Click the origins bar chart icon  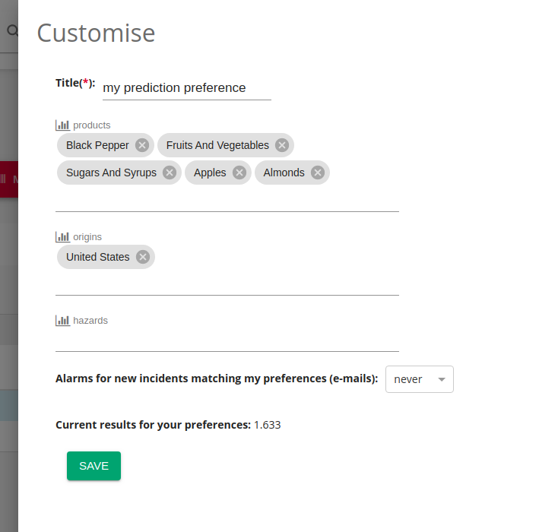62,237
